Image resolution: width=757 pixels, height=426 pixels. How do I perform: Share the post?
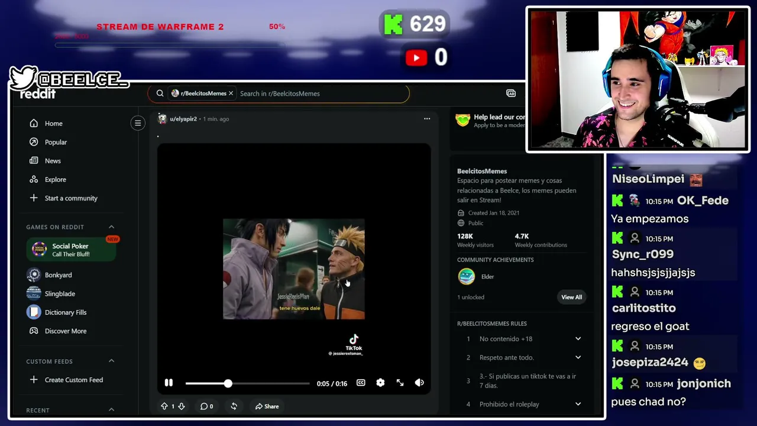267,406
